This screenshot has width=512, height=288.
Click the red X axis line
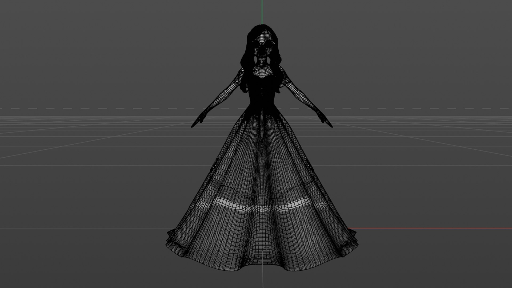tap(427, 228)
